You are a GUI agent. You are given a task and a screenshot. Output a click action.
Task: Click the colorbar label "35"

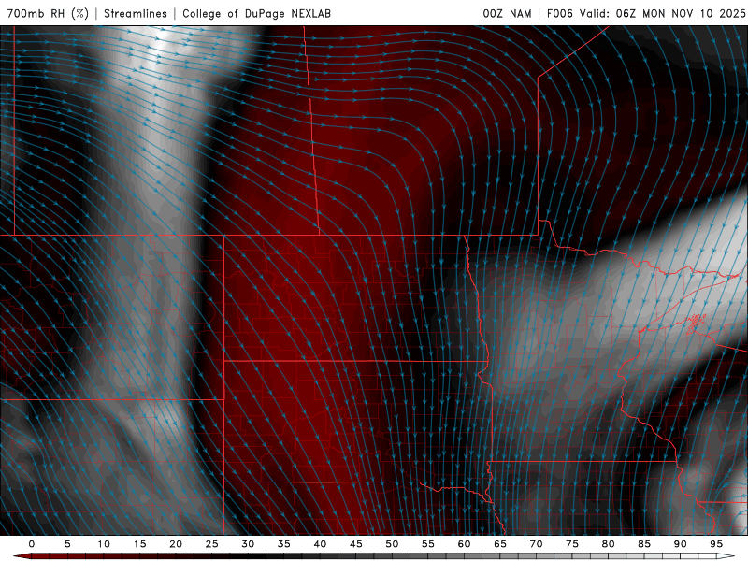tap(284, 544)
